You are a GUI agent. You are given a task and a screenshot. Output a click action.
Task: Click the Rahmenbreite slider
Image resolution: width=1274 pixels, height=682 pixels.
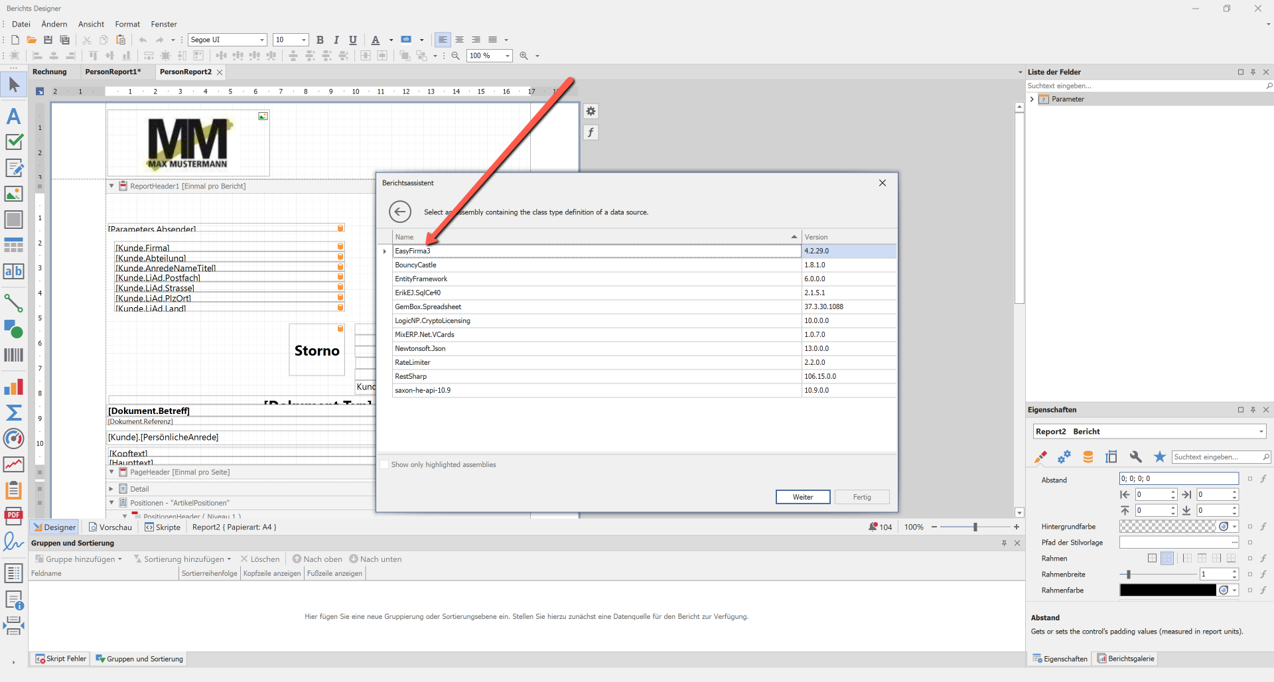[1159, 575]
